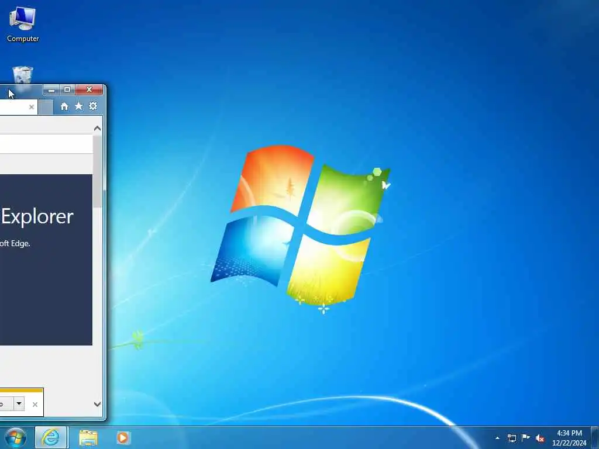Click the Internet Explorer taskbar button

(51, 437)
